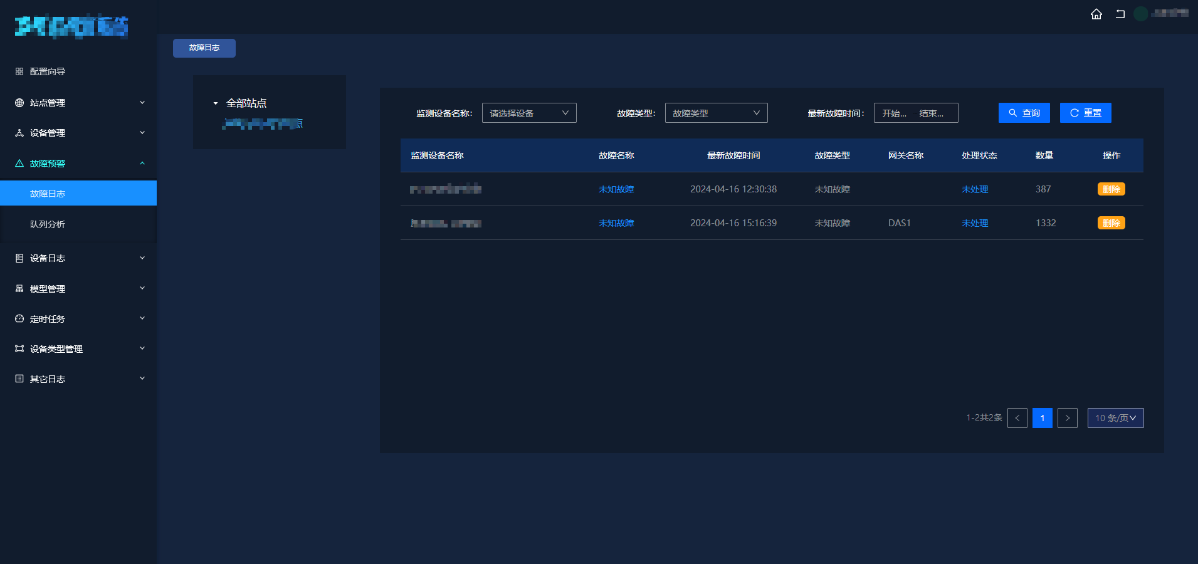Click the 处理状态 column header

(979, 155)
